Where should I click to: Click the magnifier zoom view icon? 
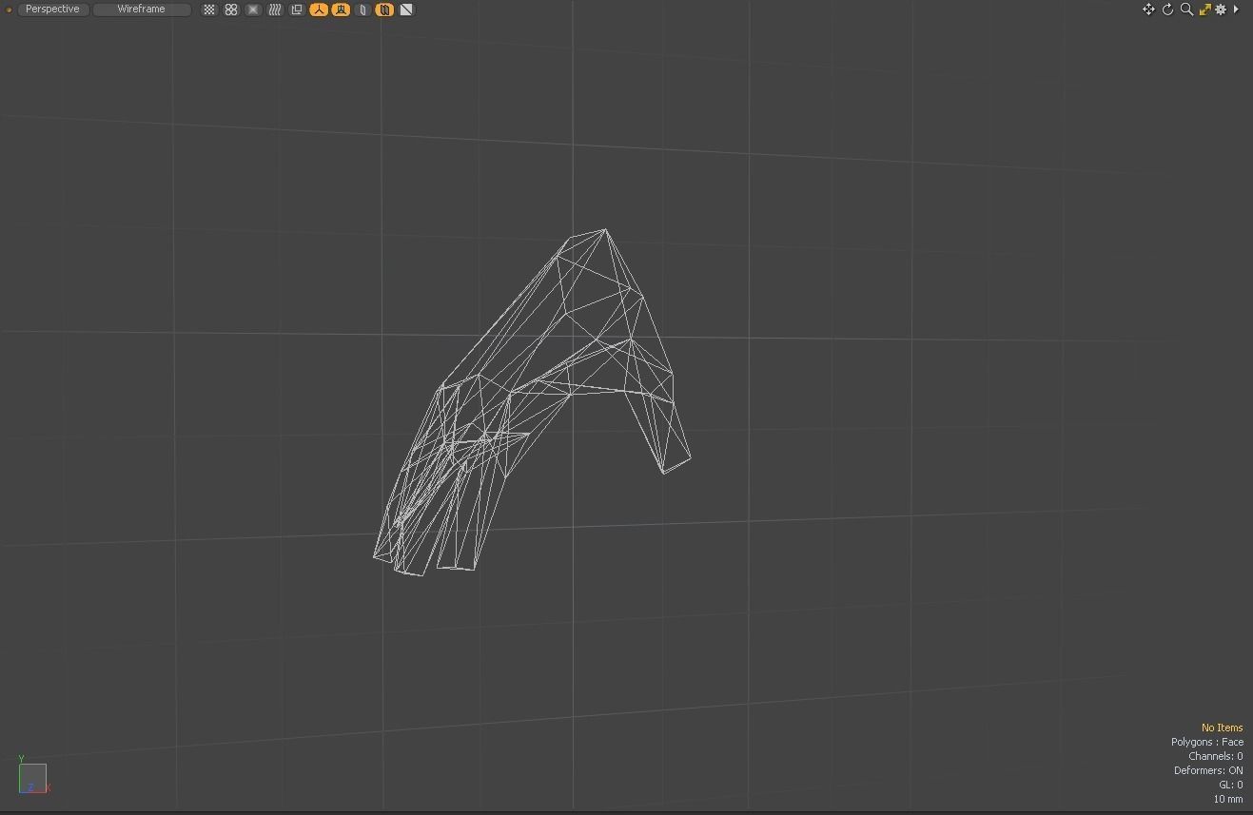pyautogui.click(x=1186, y=10)
